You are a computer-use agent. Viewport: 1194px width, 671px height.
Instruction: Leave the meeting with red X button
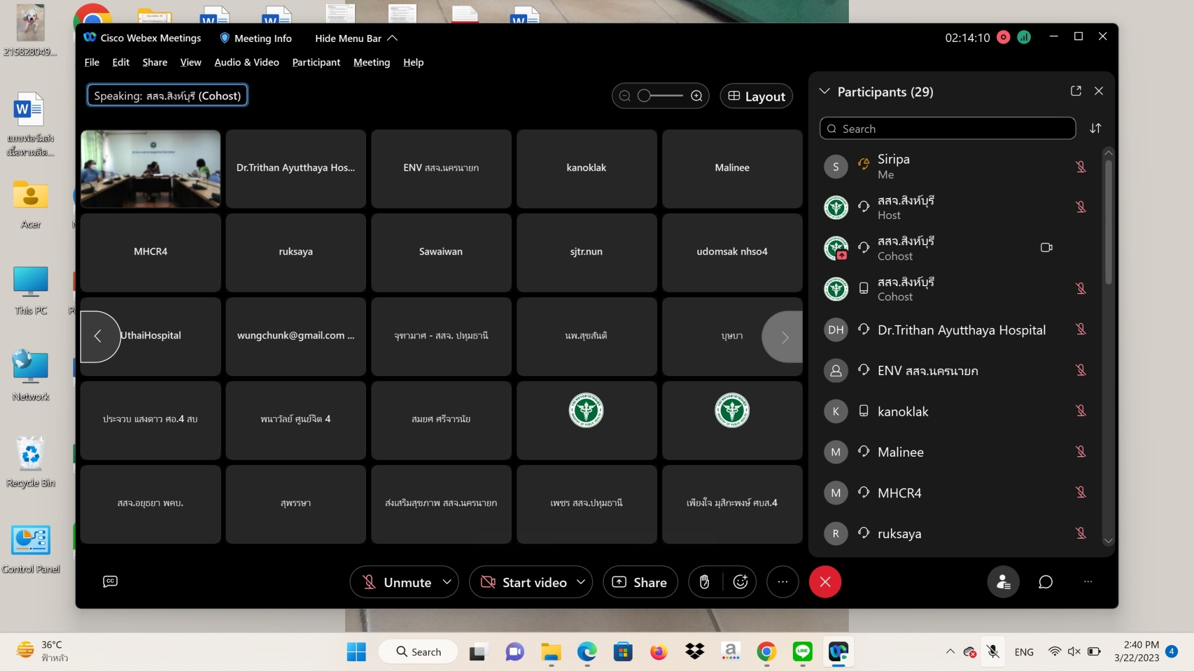tap(825, 582)
